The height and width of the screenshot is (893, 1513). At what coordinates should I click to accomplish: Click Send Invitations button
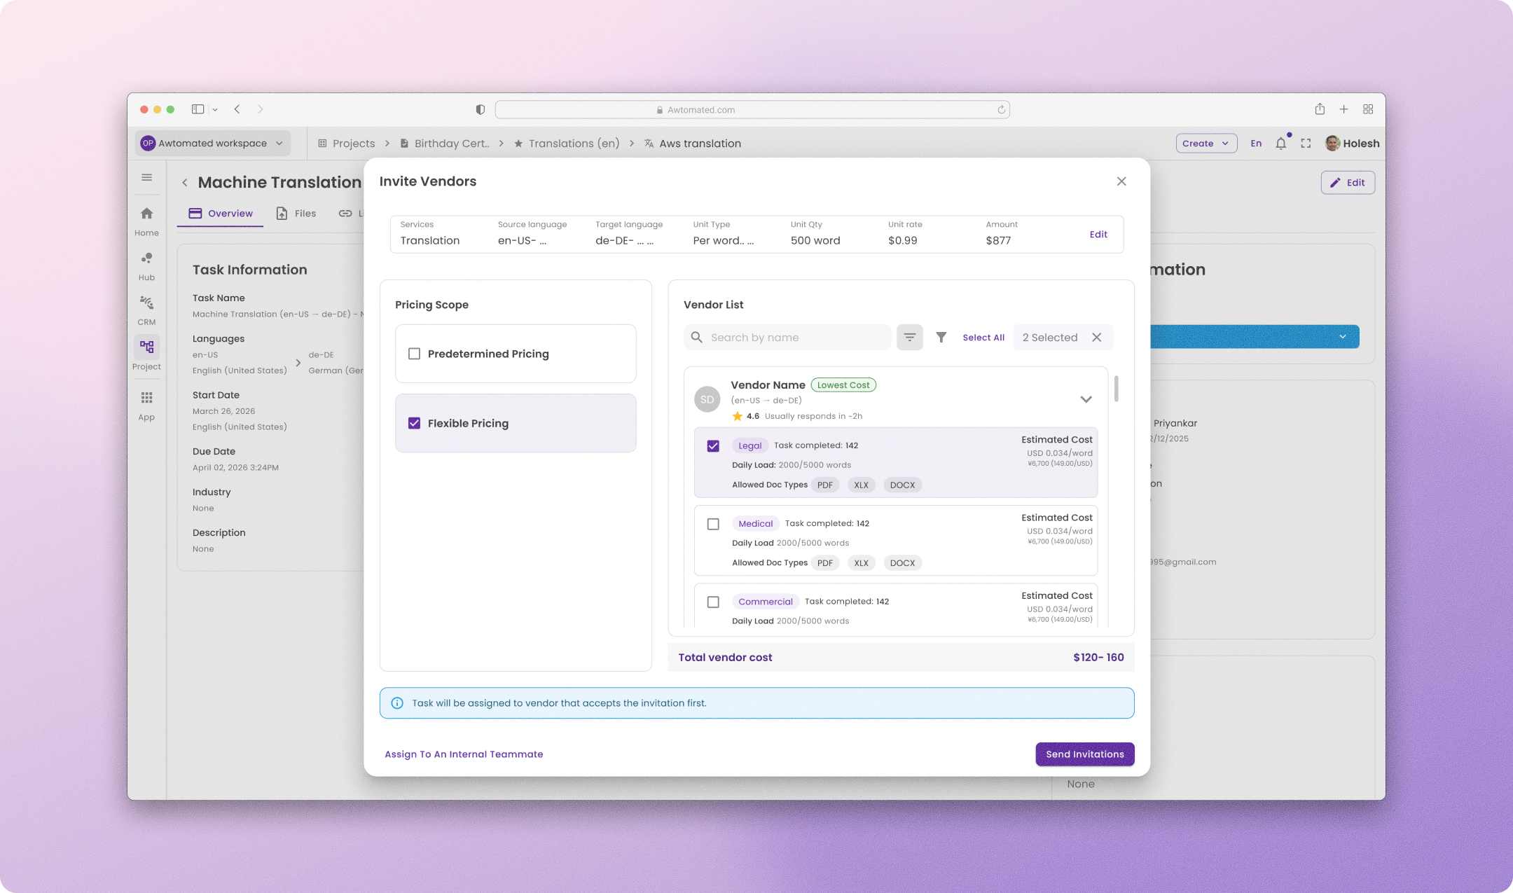click(1085, 754)
